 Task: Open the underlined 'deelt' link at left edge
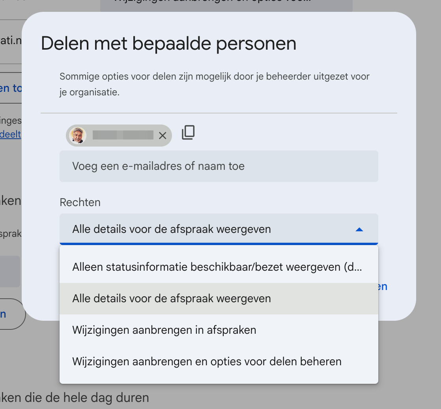click(10, 134)
